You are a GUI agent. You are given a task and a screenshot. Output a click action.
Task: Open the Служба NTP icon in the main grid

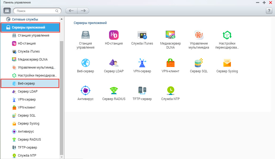(x=171, y=90)
